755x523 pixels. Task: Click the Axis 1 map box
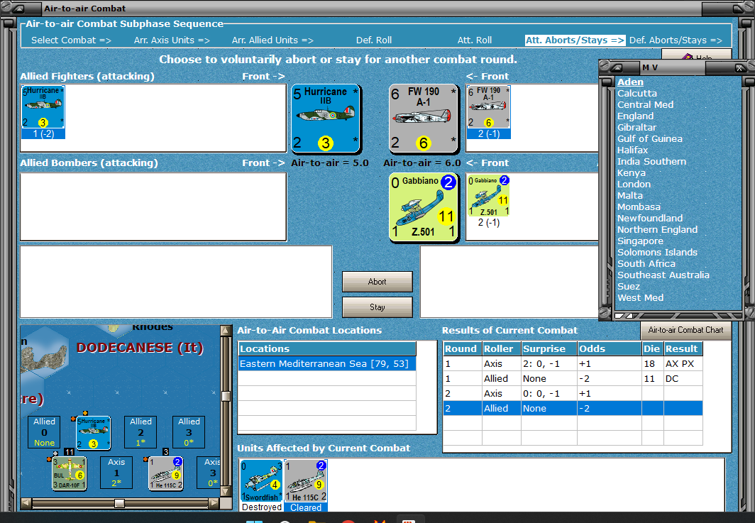[116, 473]
